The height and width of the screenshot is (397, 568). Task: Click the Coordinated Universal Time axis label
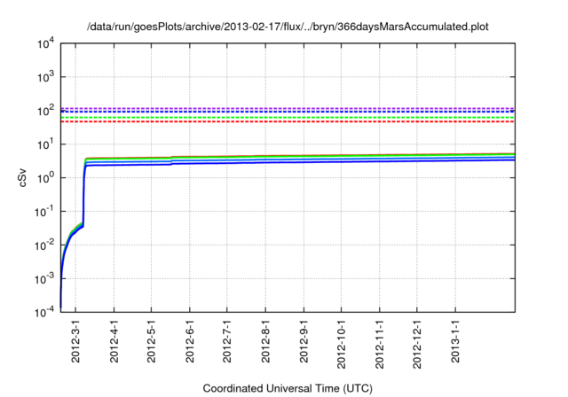(288, 388)
